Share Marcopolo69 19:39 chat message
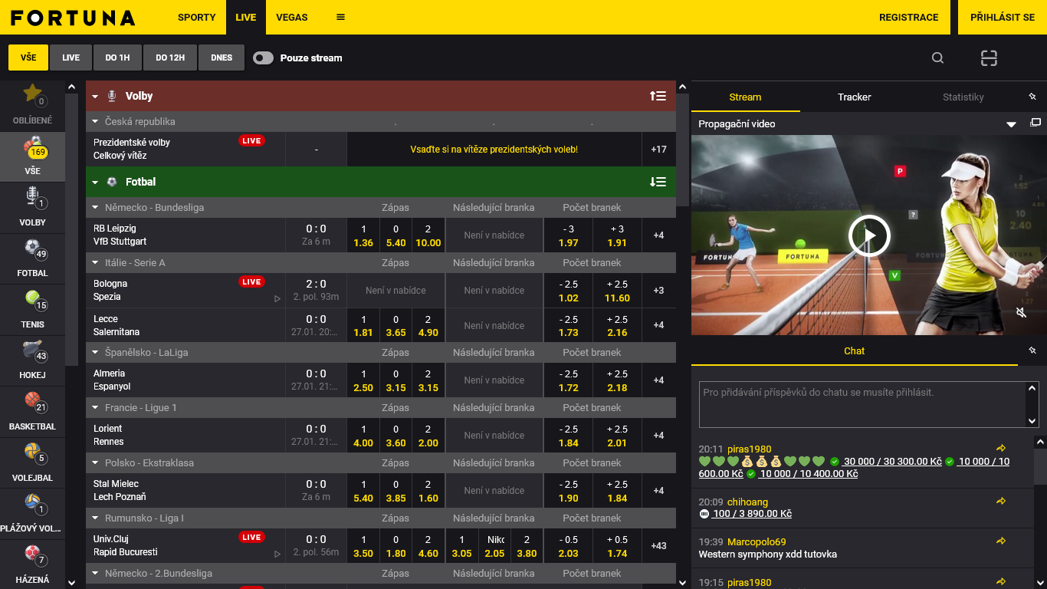 tap(1000, 541)
